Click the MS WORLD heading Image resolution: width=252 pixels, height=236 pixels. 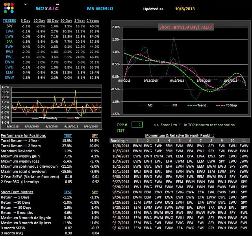[x=100, y=9]
